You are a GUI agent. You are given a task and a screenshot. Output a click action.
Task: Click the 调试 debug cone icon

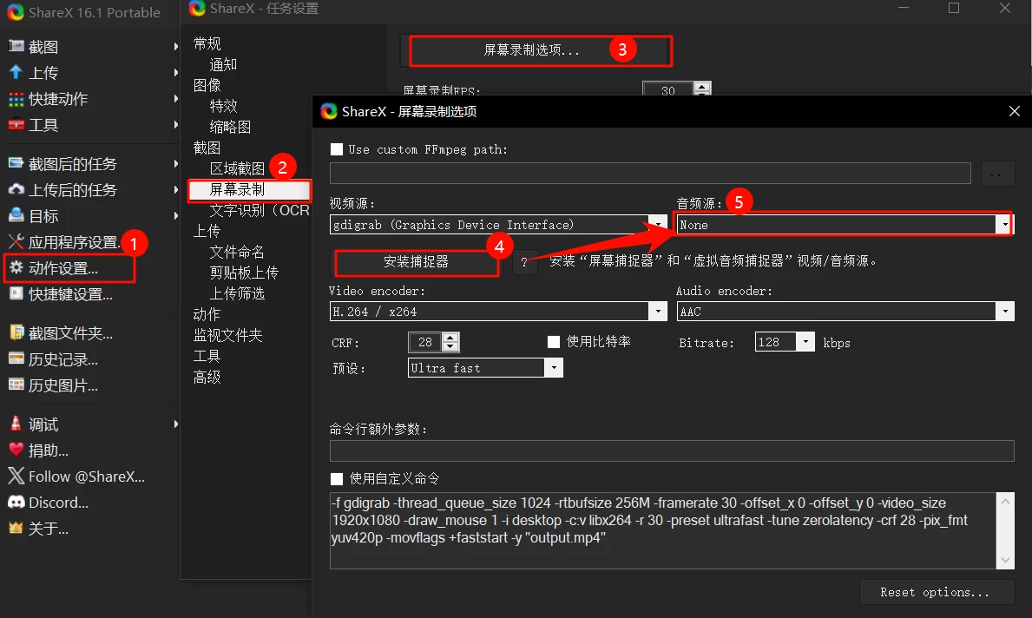click(16, 424)
